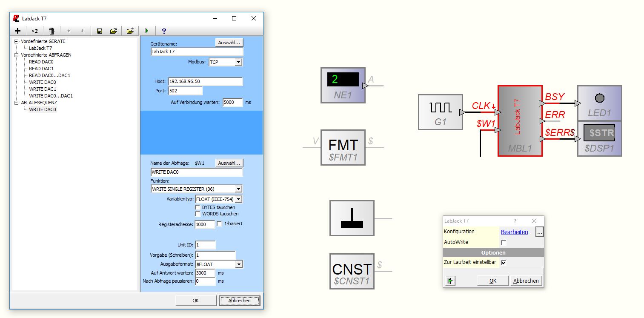Click the Auf Verbindung warten field
Image resolution: width=644 pixels, height=318 pixels.
point(233,102)
